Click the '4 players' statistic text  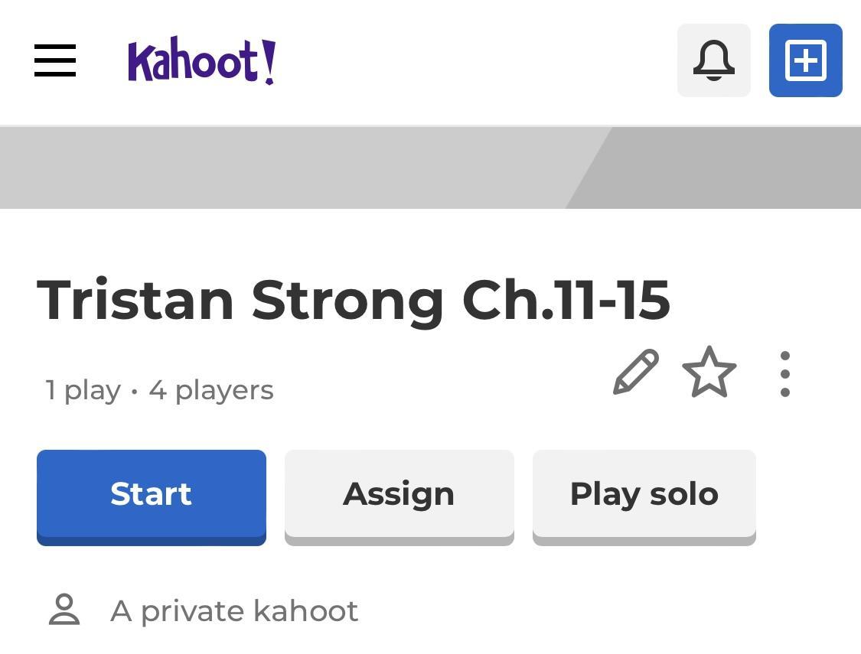211,391
